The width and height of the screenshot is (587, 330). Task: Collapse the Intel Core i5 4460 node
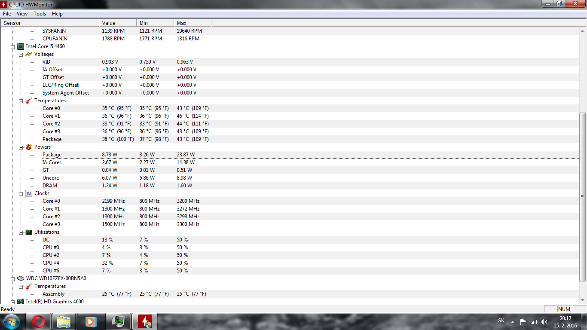[x=13, y=46]
